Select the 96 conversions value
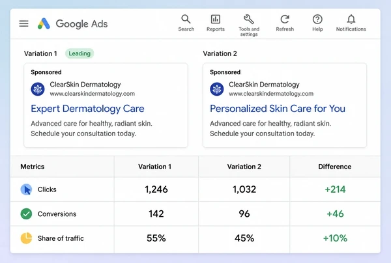The height and width of the screenshot is (263, 391). coord(244,214)
